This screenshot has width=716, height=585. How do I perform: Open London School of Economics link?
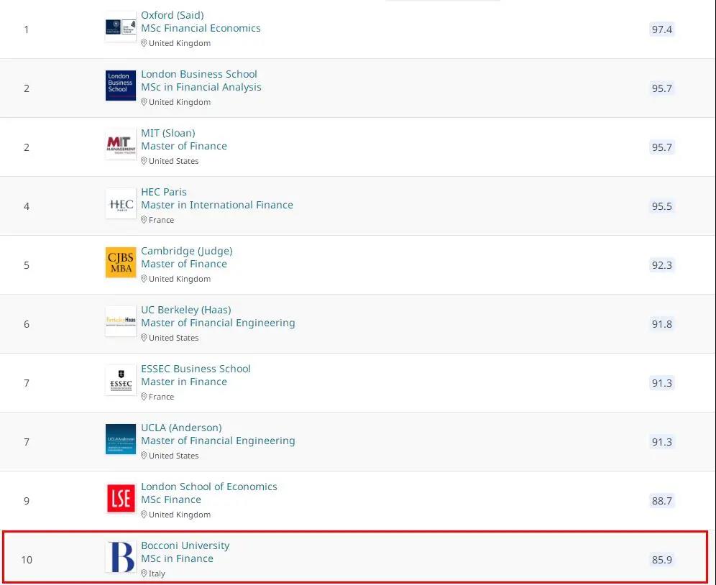pos(208,487)
